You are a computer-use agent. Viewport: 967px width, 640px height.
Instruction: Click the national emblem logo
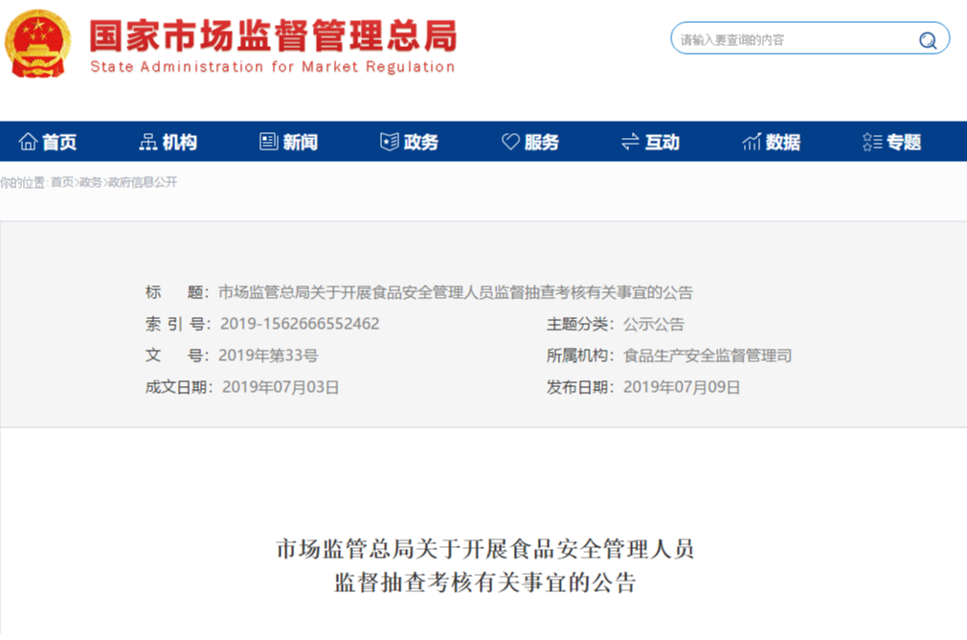[x=37, y=43]
